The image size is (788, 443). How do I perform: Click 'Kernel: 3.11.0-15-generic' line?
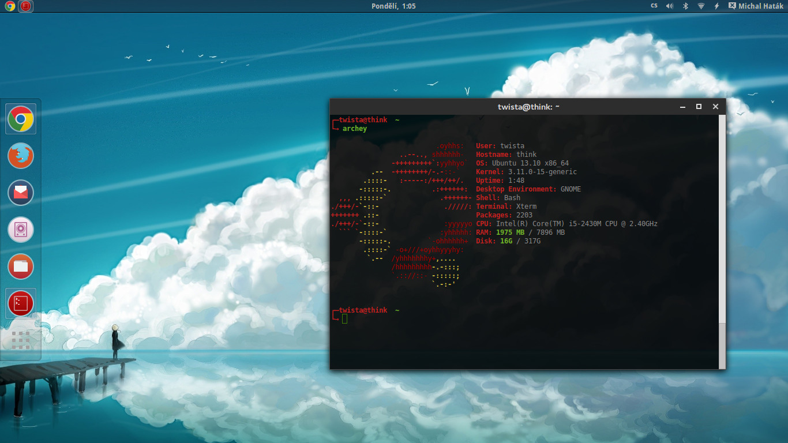click(x=526, y=172)
